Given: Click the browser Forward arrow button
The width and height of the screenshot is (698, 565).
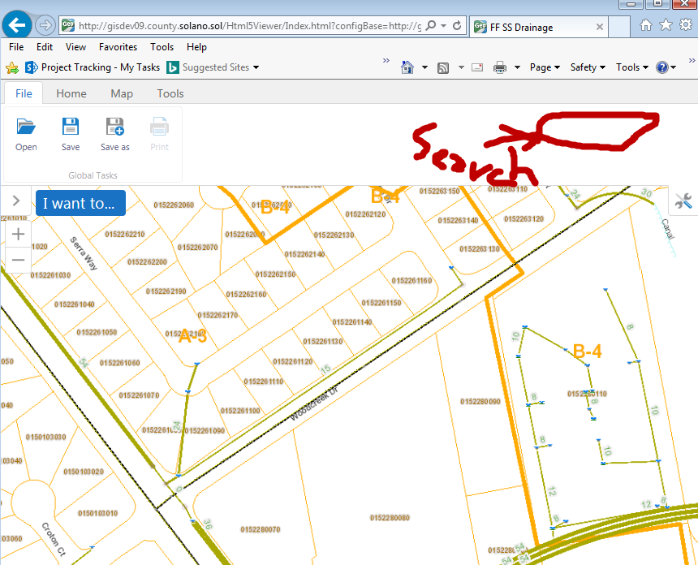Looking at the screenshot, I should click(45, 25).
